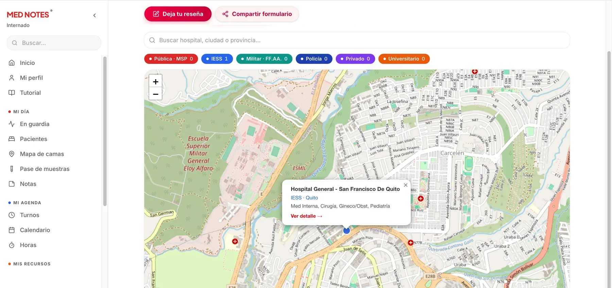Click the Escuela Superior Militar label on map
612x288 pixels.
pos(198,154)
